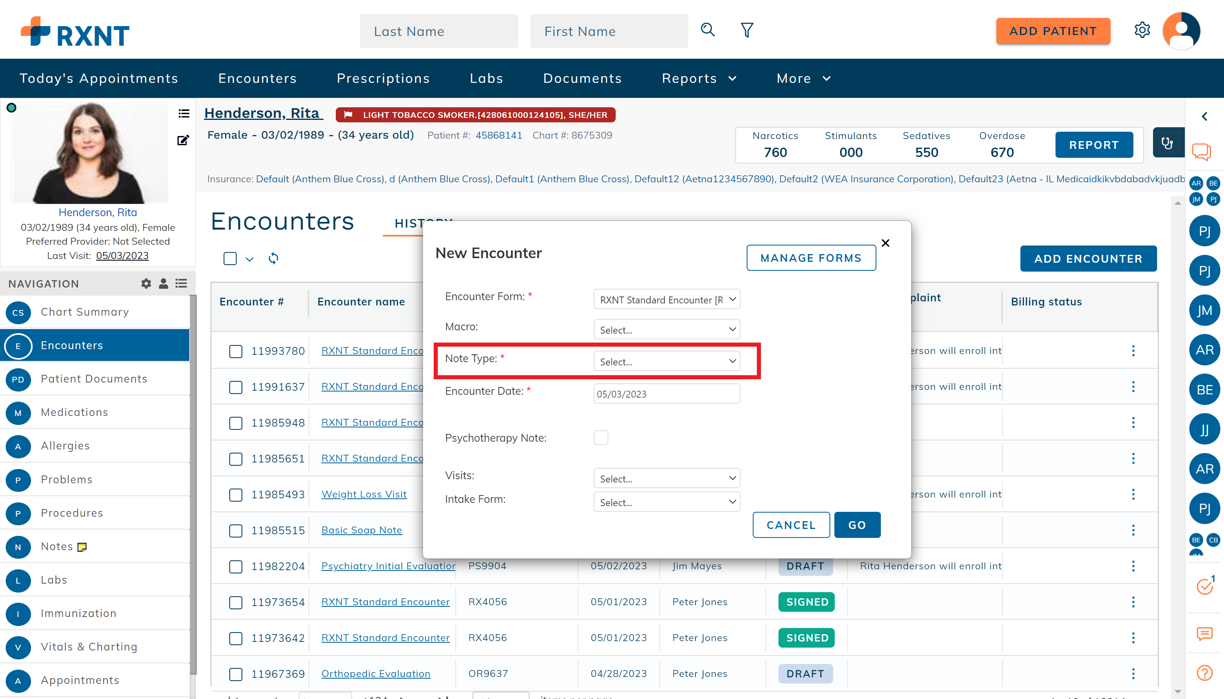Click the GO button
Viewport: 1224px width, 699px height.
coord(857,525)
